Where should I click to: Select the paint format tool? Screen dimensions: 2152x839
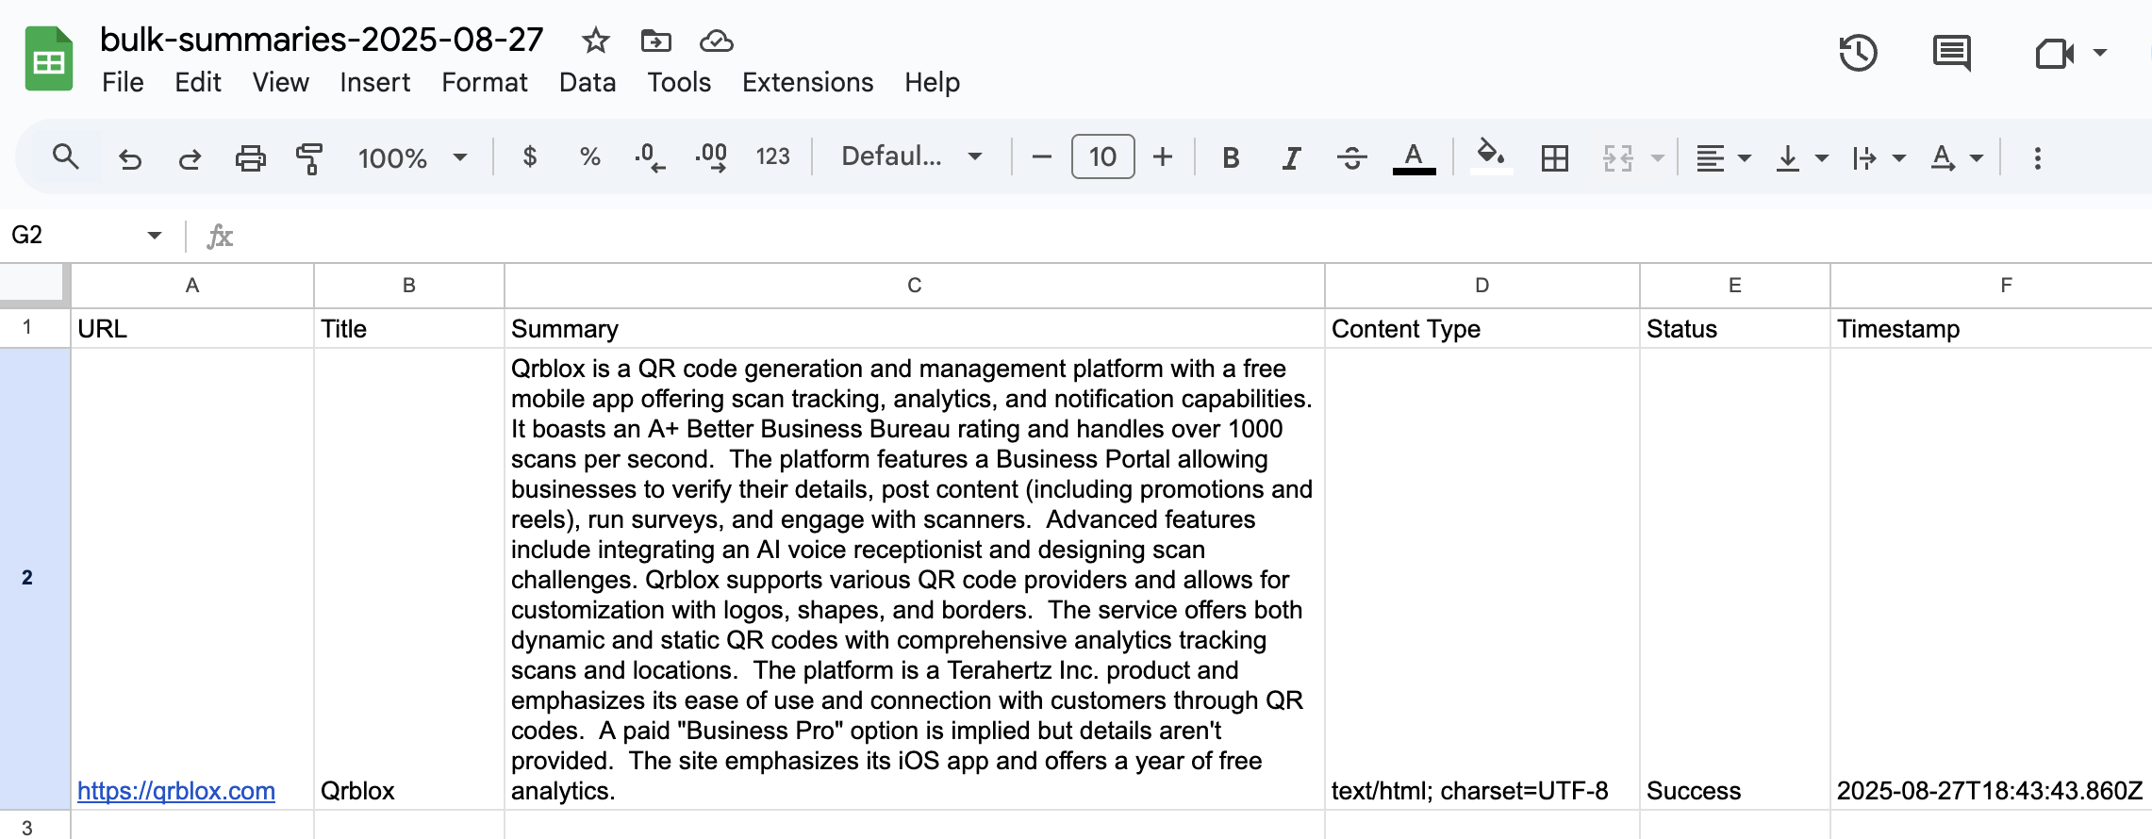click(x=309, y=157)
